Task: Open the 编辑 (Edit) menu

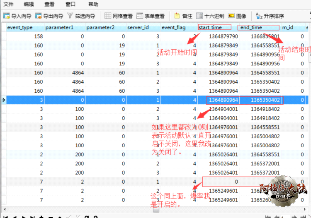Action: (x=29, y=4)
